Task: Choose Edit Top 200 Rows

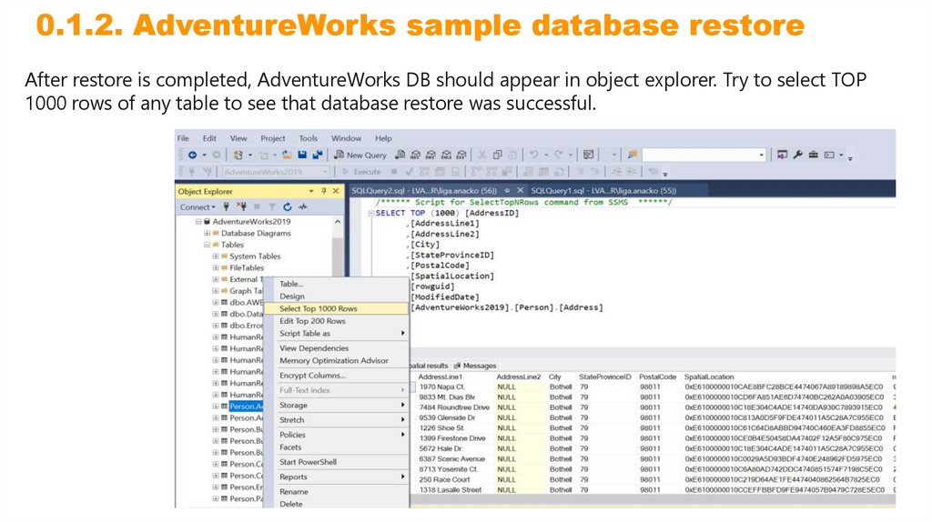Action: point(336,321)
